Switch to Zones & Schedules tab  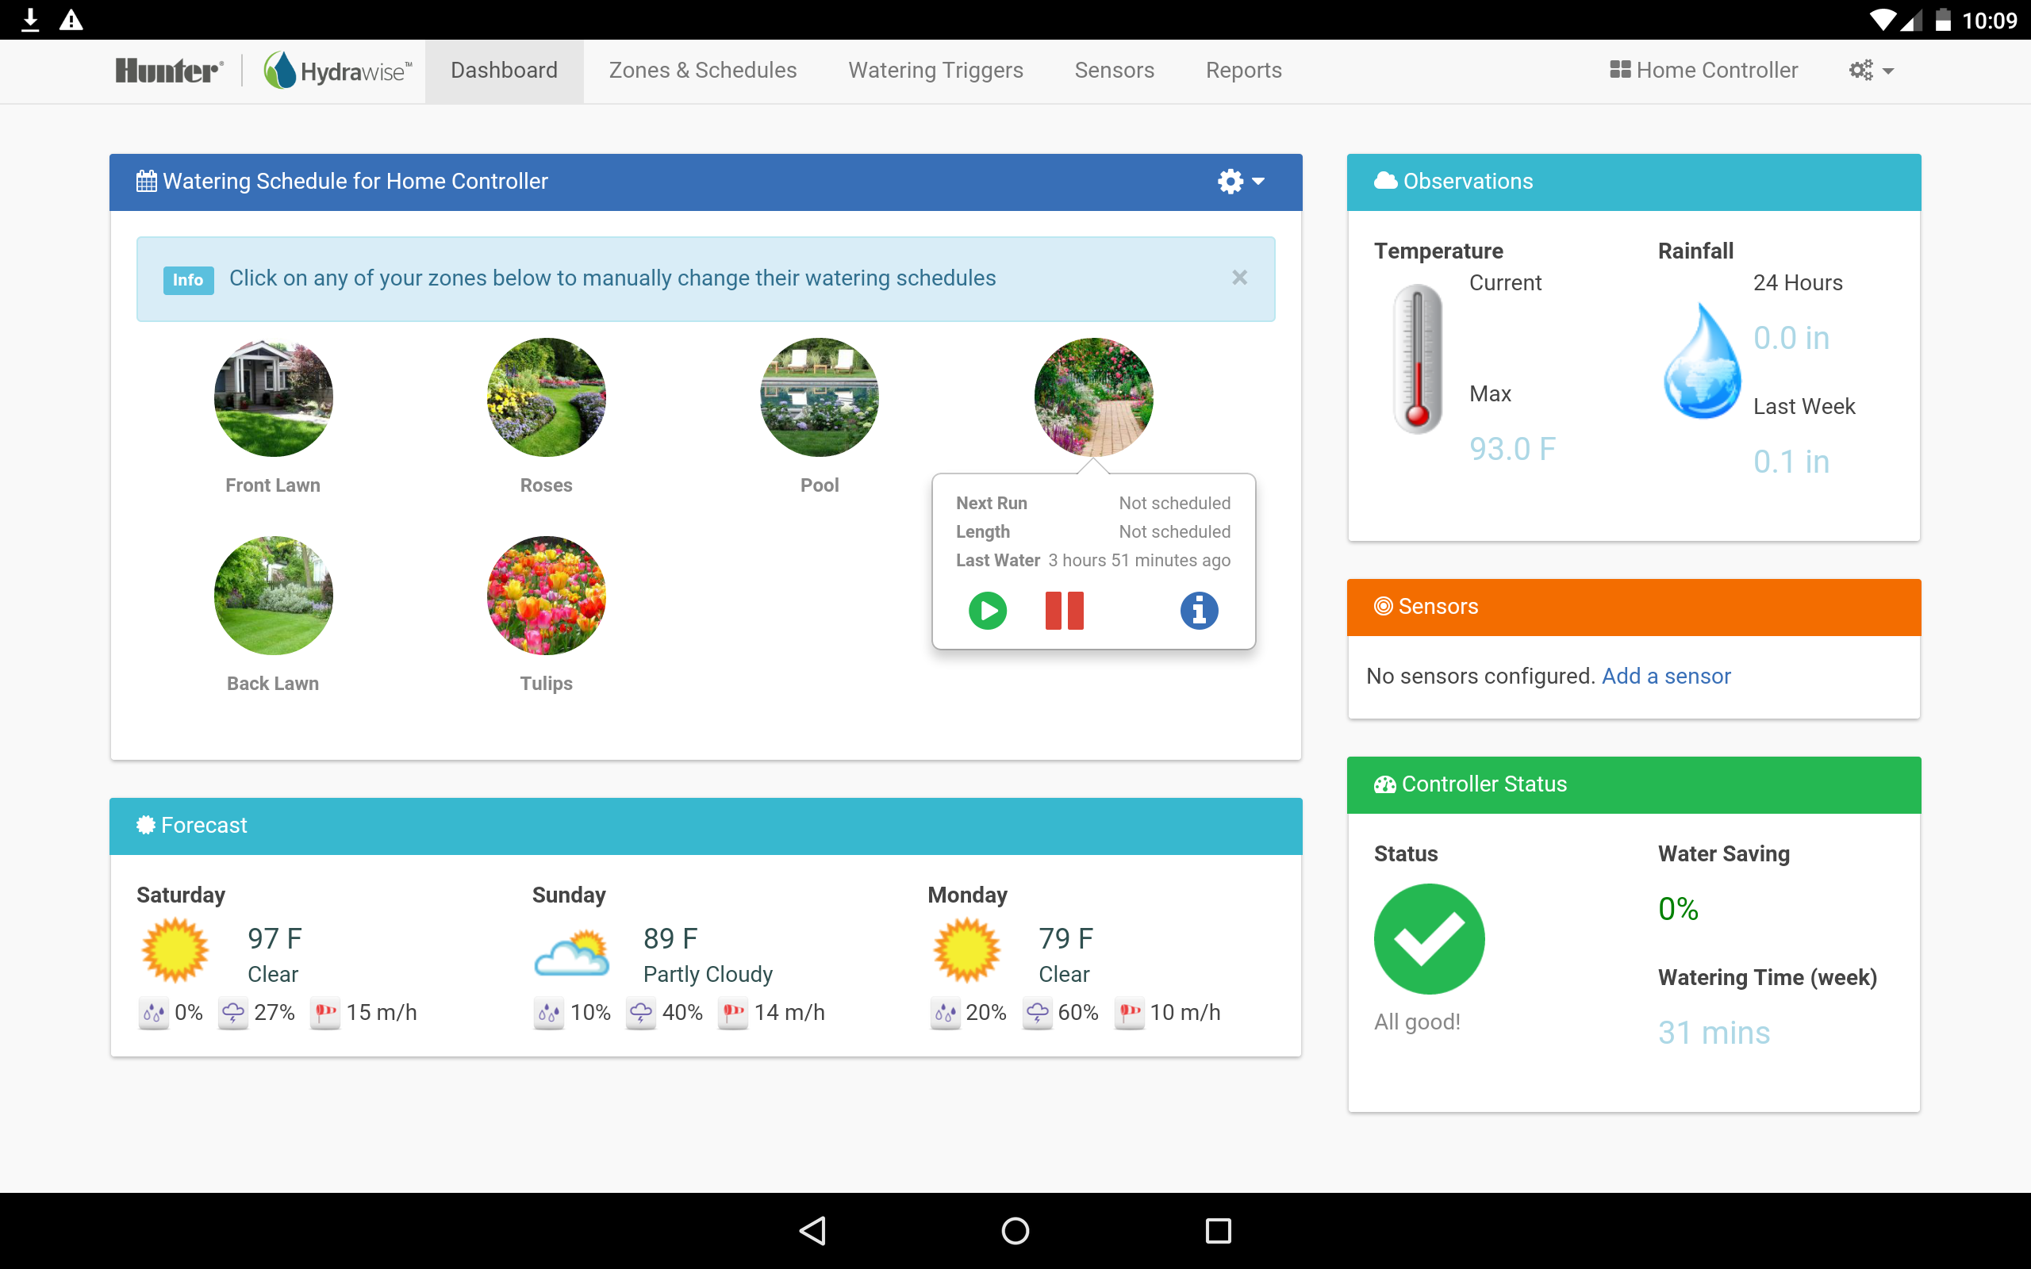point(702,71)
